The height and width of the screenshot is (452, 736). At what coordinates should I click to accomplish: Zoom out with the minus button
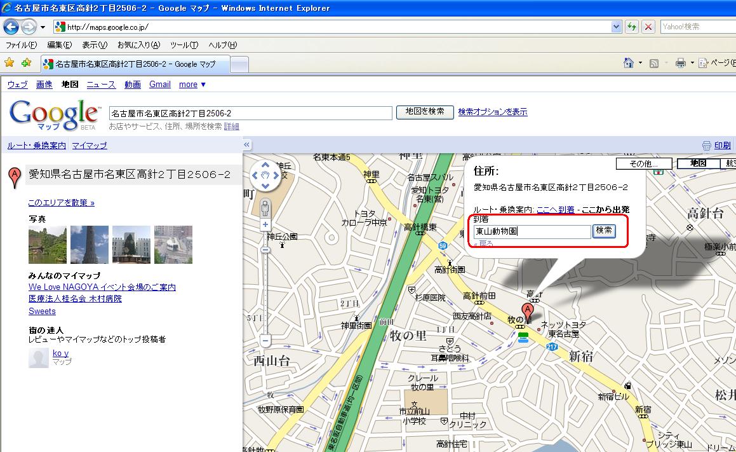point(265,341)
